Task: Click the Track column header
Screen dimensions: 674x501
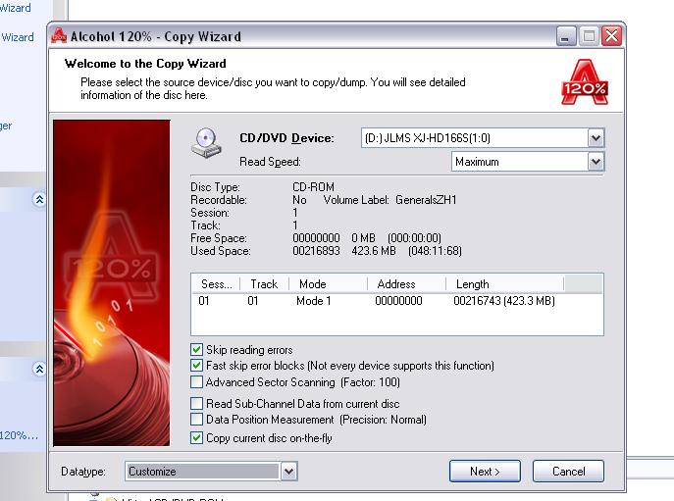Action: point(264,284)
